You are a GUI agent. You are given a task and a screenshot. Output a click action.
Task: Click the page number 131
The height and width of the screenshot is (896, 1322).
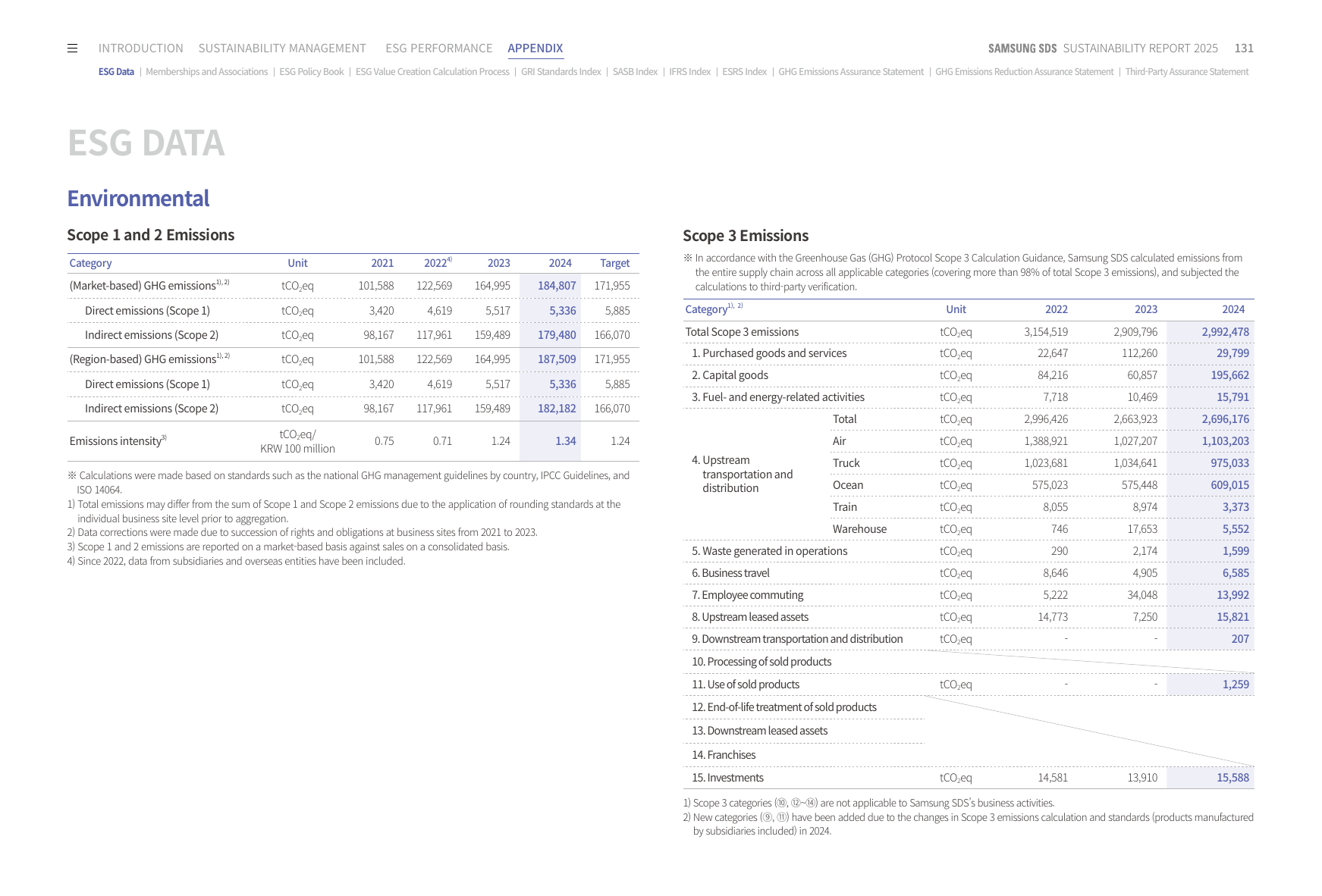[1244, 49]
